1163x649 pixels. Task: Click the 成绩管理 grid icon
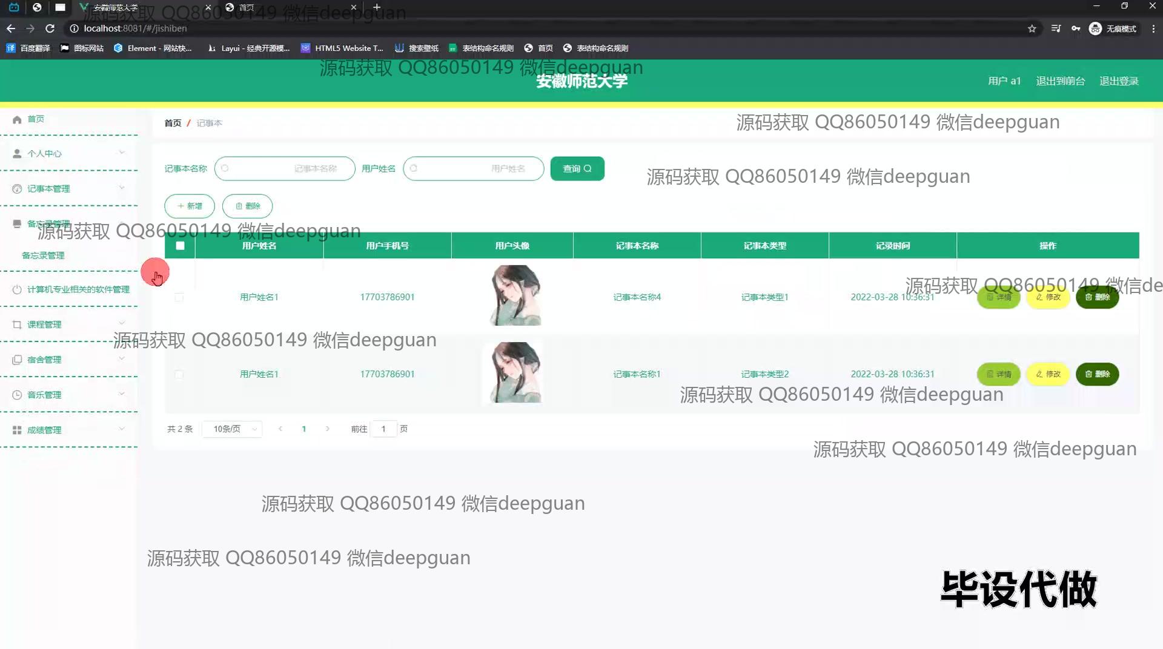pyautogui.click(x=16, y=429)
